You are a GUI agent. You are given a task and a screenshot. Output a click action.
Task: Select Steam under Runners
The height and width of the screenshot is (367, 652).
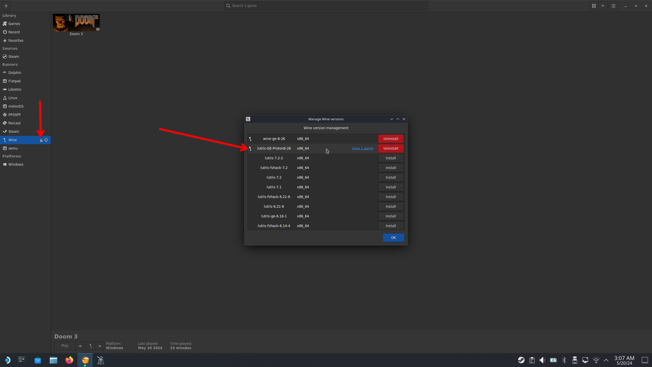25,132
